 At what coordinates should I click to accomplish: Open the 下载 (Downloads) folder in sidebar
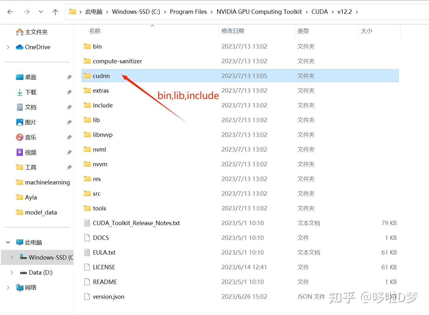pyautogui.click(x=30, y=92)
